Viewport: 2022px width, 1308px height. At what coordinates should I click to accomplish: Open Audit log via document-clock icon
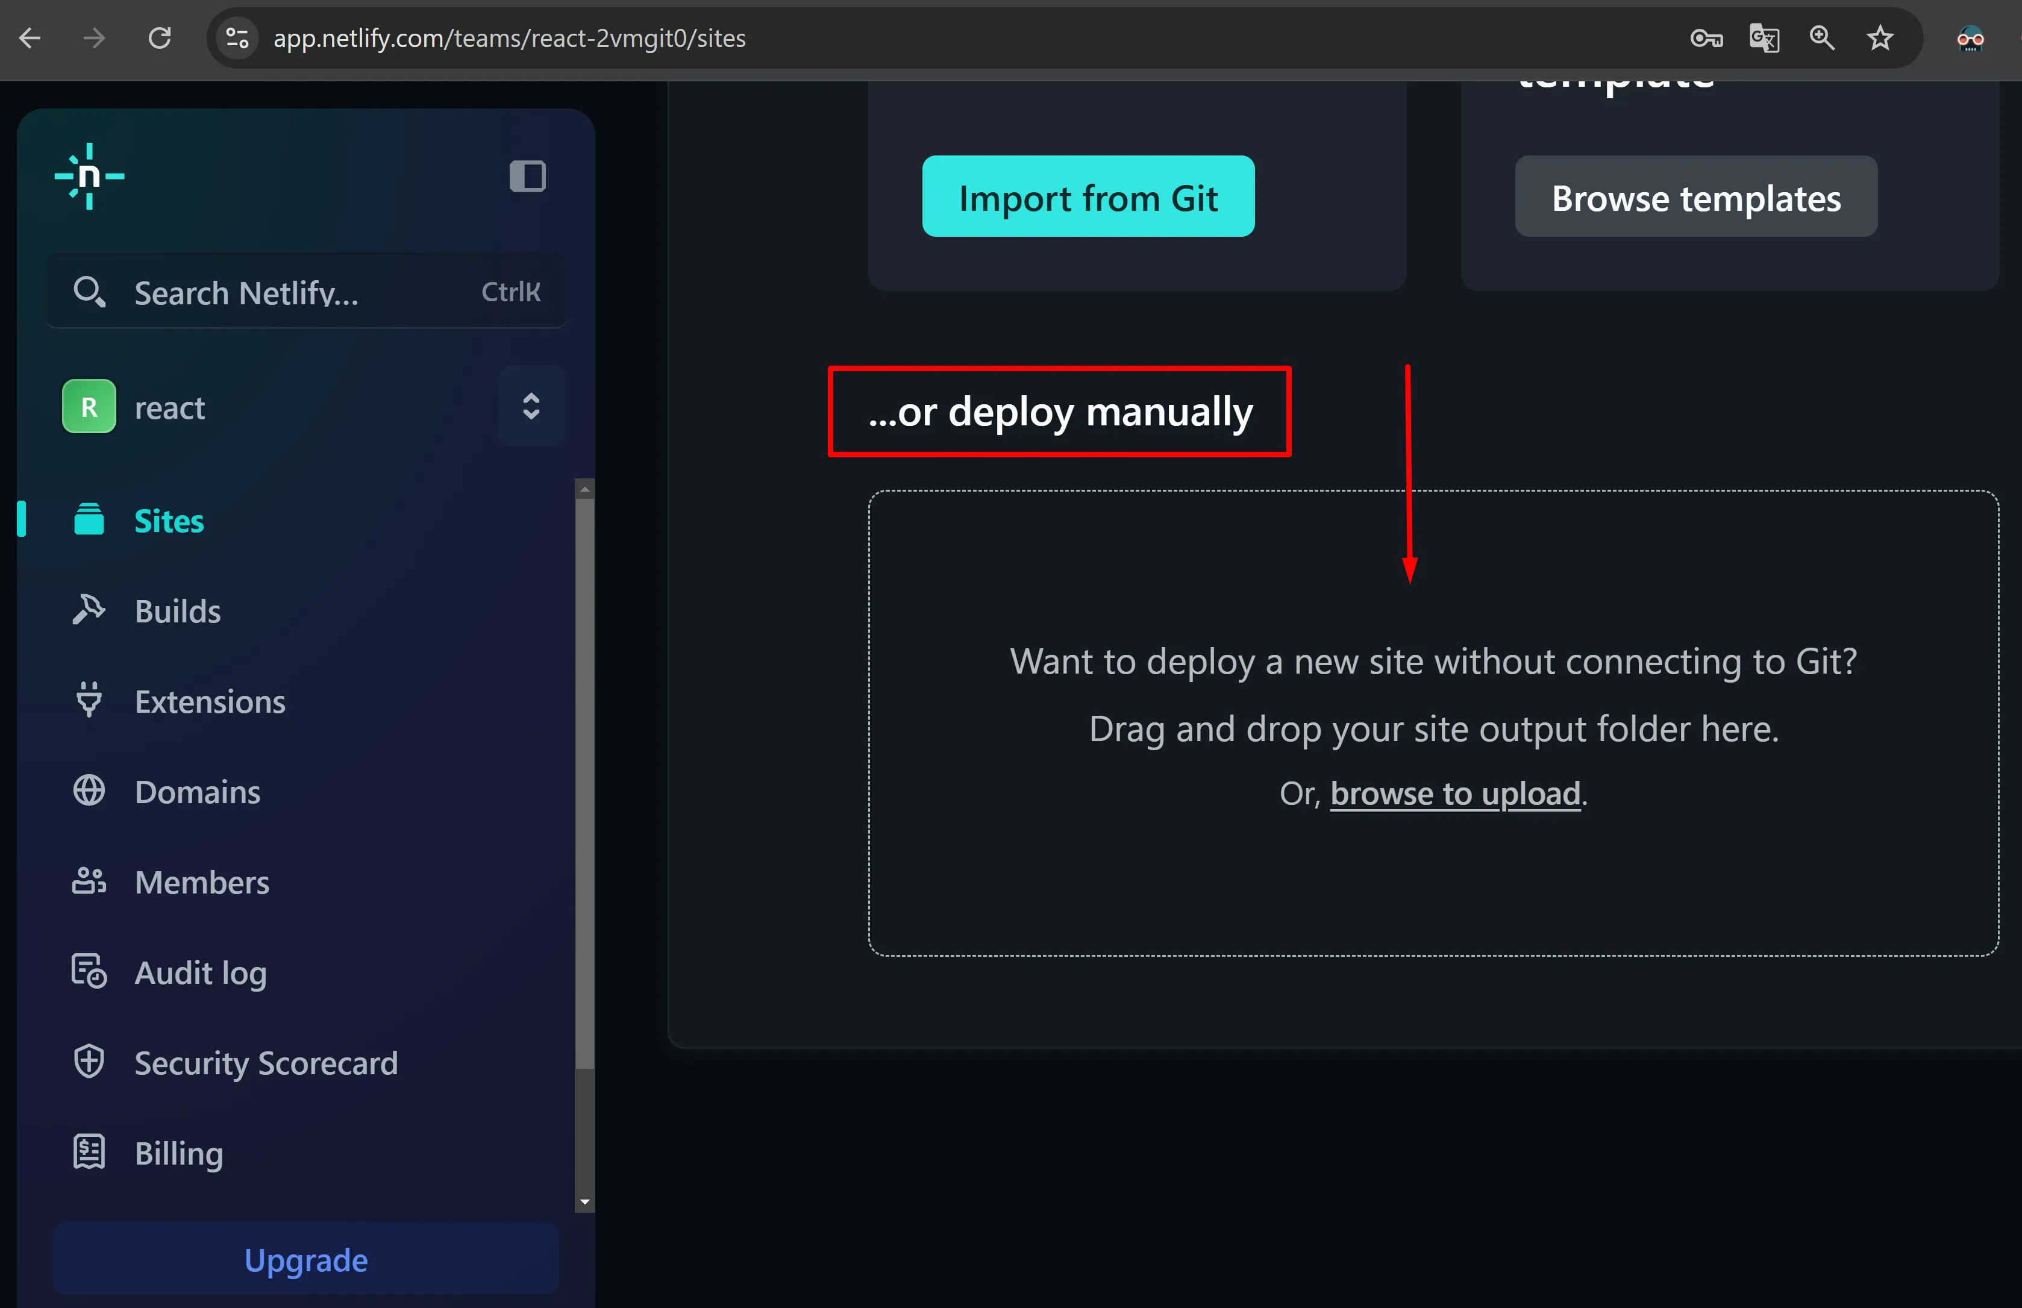(x=89, y=971)
